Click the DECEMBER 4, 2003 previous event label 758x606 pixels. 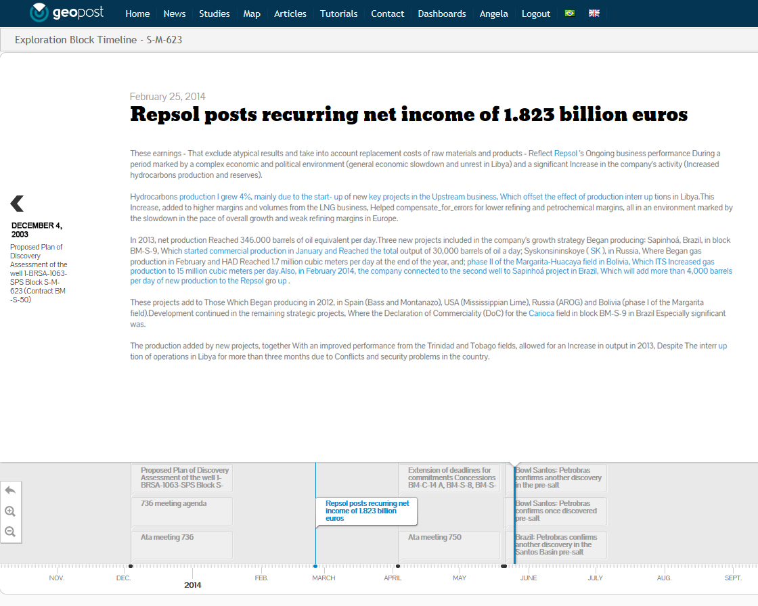click(x=37, y=229)
